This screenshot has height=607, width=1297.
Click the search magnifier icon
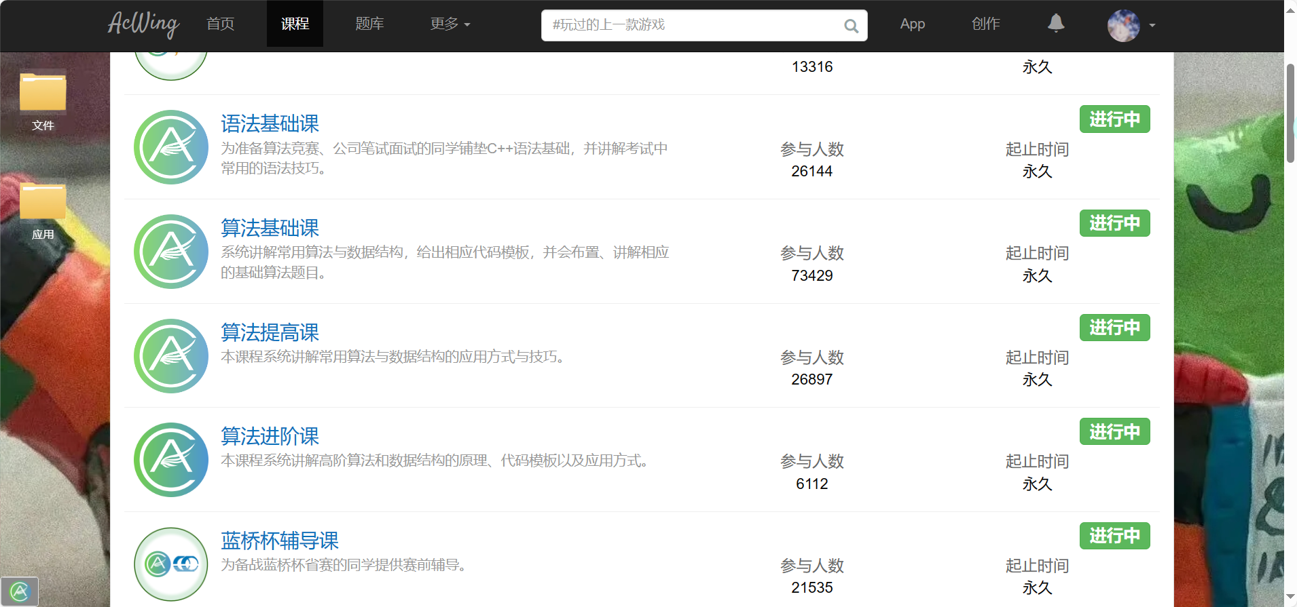[851, 26]
